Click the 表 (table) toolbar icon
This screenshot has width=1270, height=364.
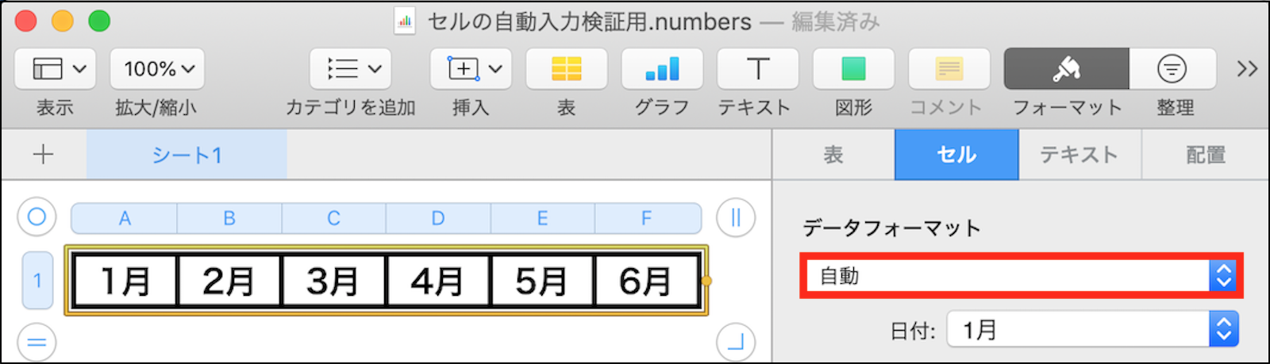(x=566, y=70)
